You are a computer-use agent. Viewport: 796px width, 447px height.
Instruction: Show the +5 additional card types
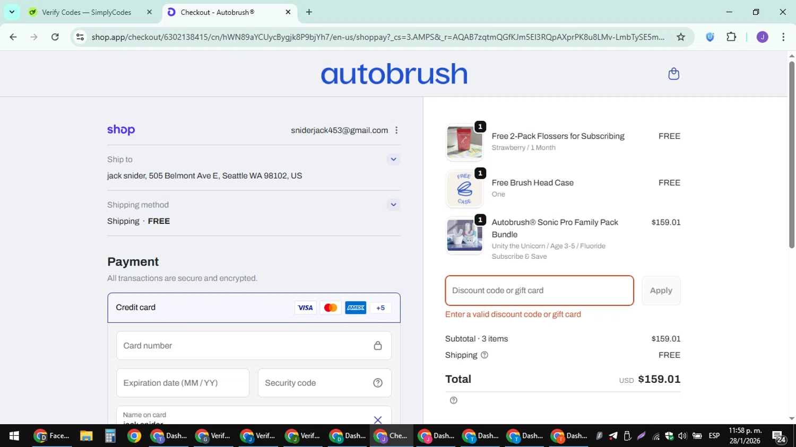tap(380, 308)
